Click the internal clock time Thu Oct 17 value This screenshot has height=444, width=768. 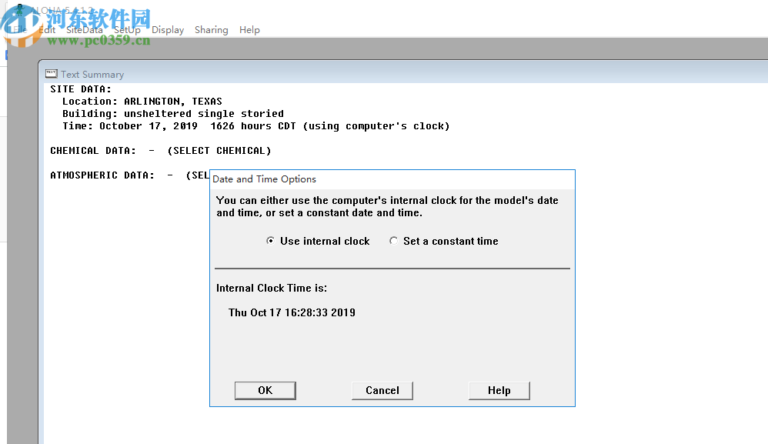[x=292, y=313]
